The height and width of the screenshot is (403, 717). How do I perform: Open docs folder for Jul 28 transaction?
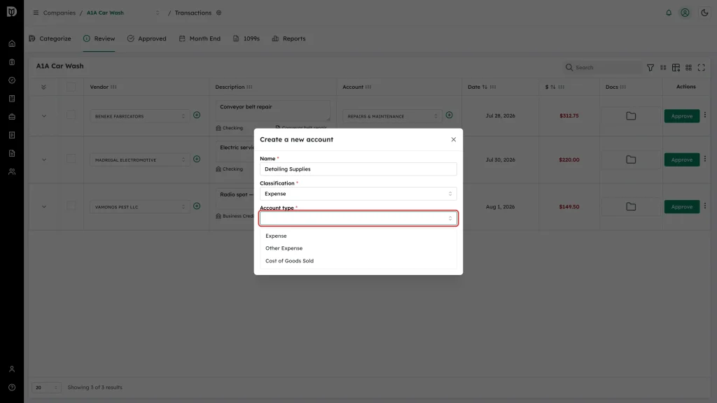(x=631, y=116)
